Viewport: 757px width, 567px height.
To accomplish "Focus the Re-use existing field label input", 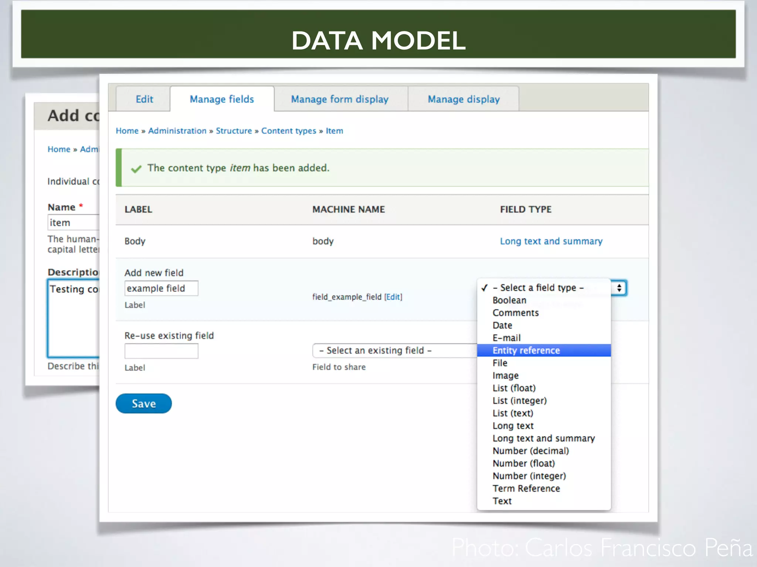I will [x=161, y=351].
